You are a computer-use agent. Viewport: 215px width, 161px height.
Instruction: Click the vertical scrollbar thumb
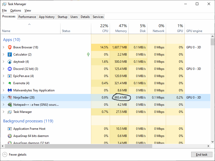tap(212, 42)
